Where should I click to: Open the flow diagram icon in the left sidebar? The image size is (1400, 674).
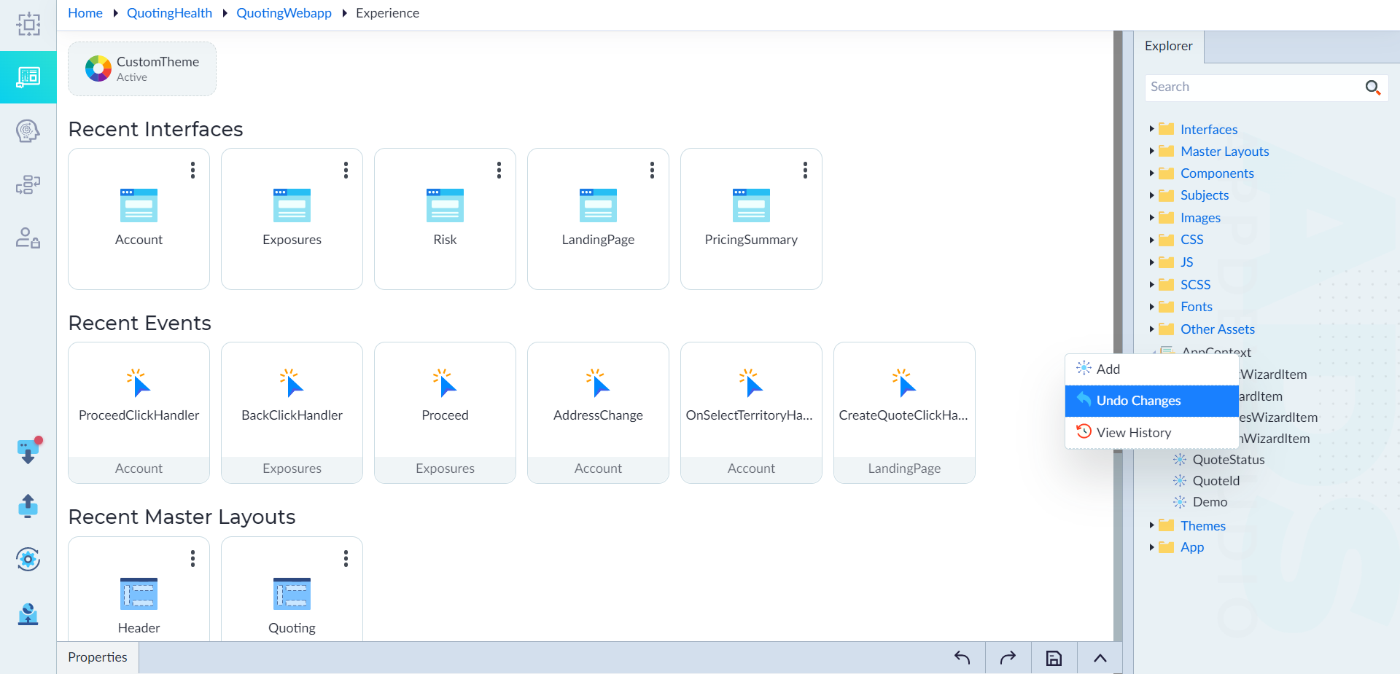(28, 184)
